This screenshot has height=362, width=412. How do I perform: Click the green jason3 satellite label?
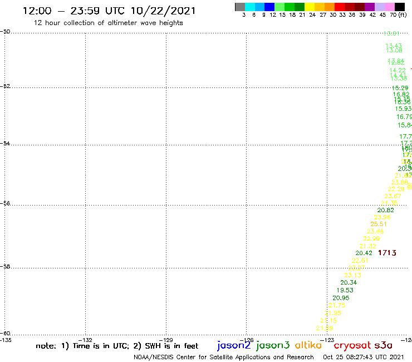(273, 346)
